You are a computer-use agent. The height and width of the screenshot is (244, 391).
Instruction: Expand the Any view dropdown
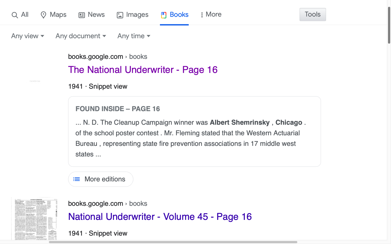[x=27, y=36]
